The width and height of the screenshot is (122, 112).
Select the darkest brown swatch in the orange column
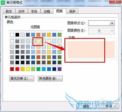(38, 62)
